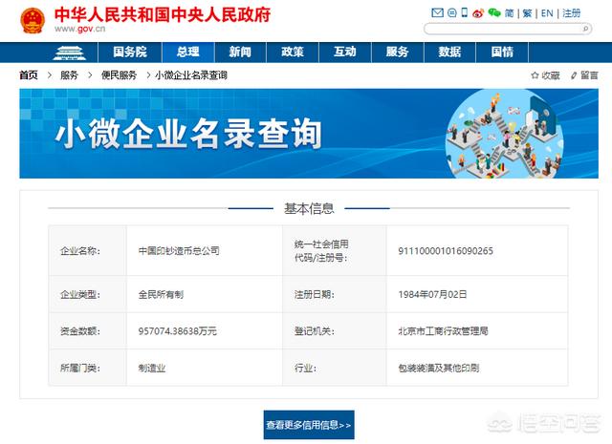This screenshot has width=612, height=444.
Task: Go to 便民服务 breadcrumb
Action: pos(119,75)
